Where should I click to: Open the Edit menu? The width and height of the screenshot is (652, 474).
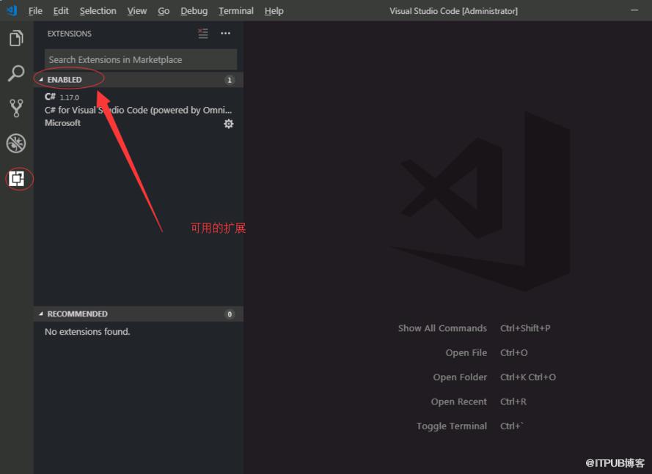tap(61, 11)
